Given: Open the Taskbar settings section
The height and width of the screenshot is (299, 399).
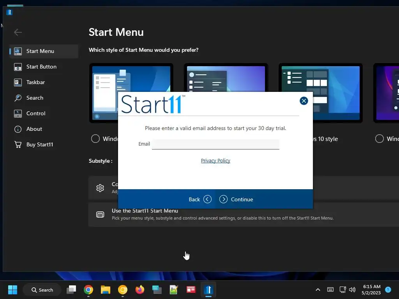Looking at the screenshot, I should [x=44, y=82].
